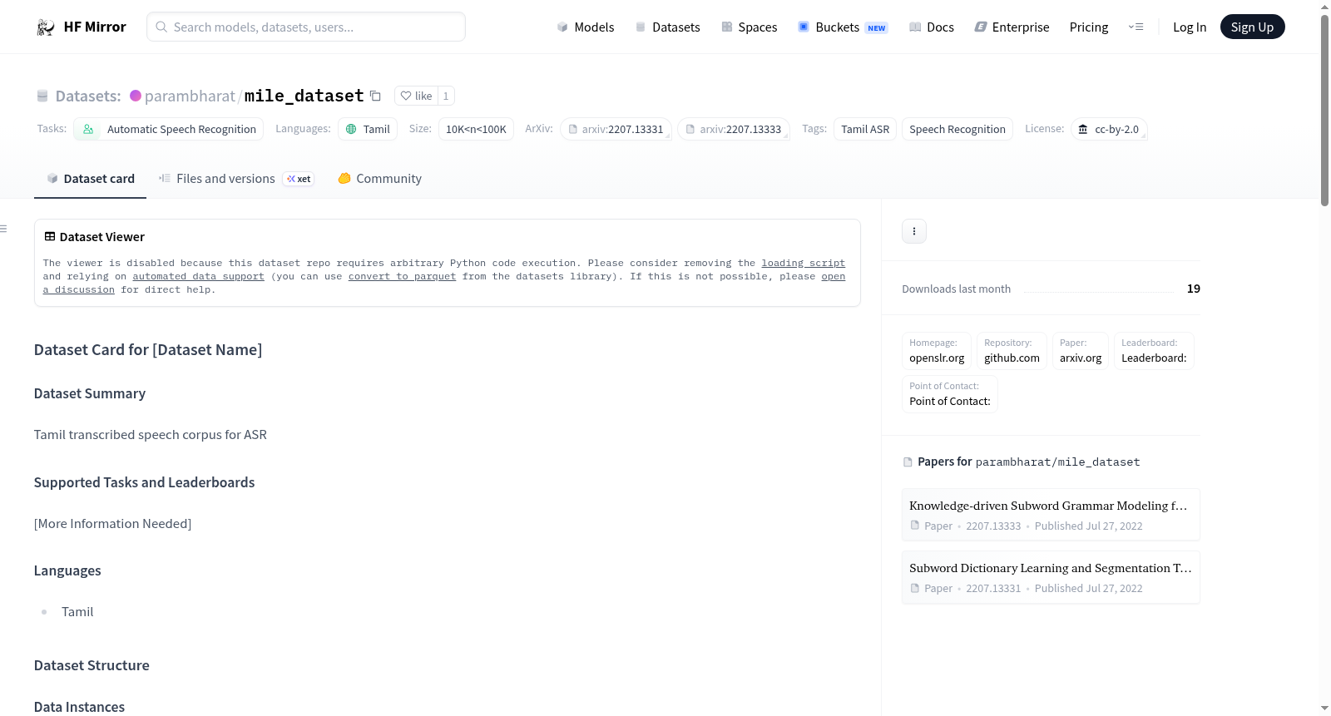Click the document icon beside 'Papers for'

click(908, 462)
